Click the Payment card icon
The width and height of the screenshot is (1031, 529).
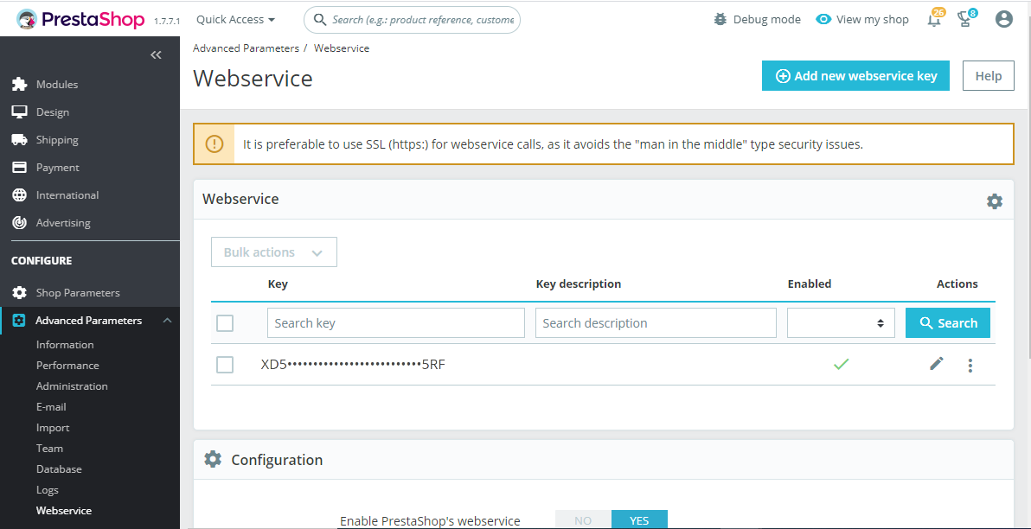pos(20,167)
